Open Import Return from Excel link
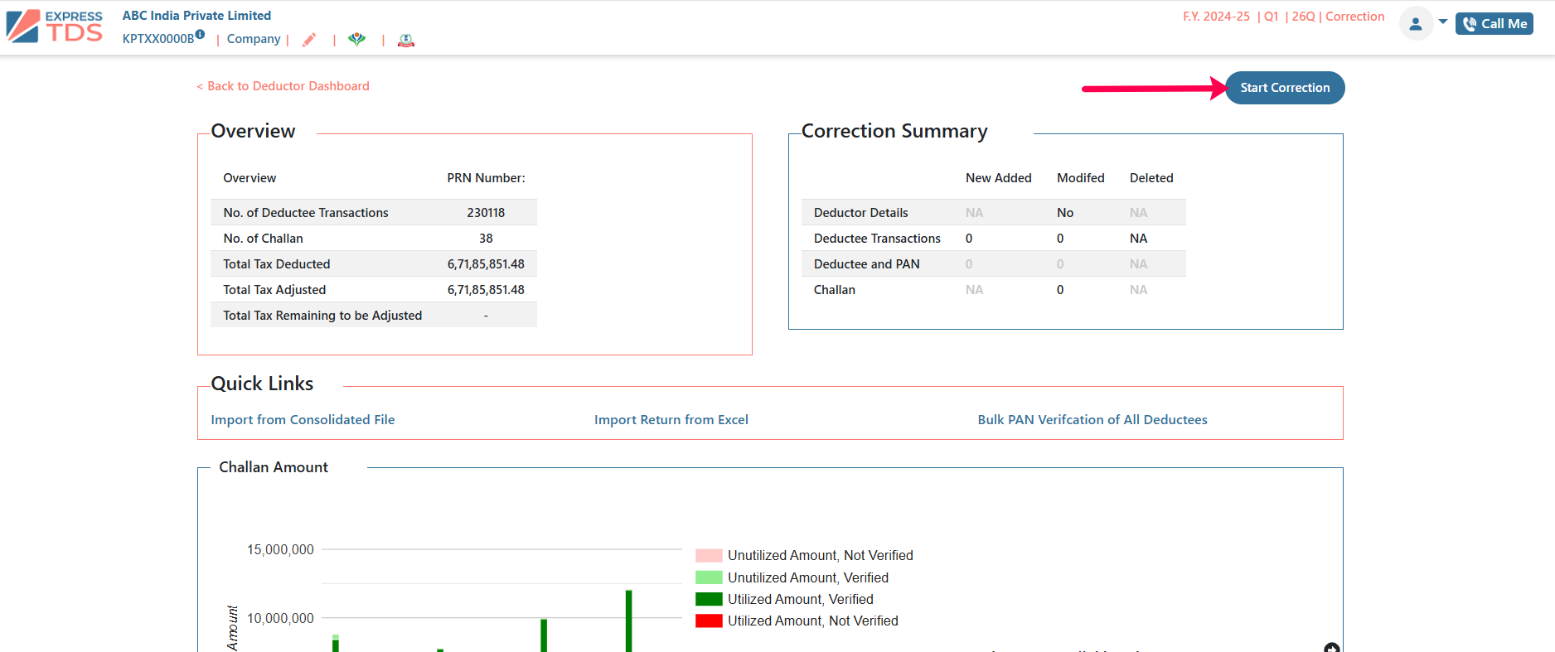This screenshot has height=652, width=1555. coord(671,420)
